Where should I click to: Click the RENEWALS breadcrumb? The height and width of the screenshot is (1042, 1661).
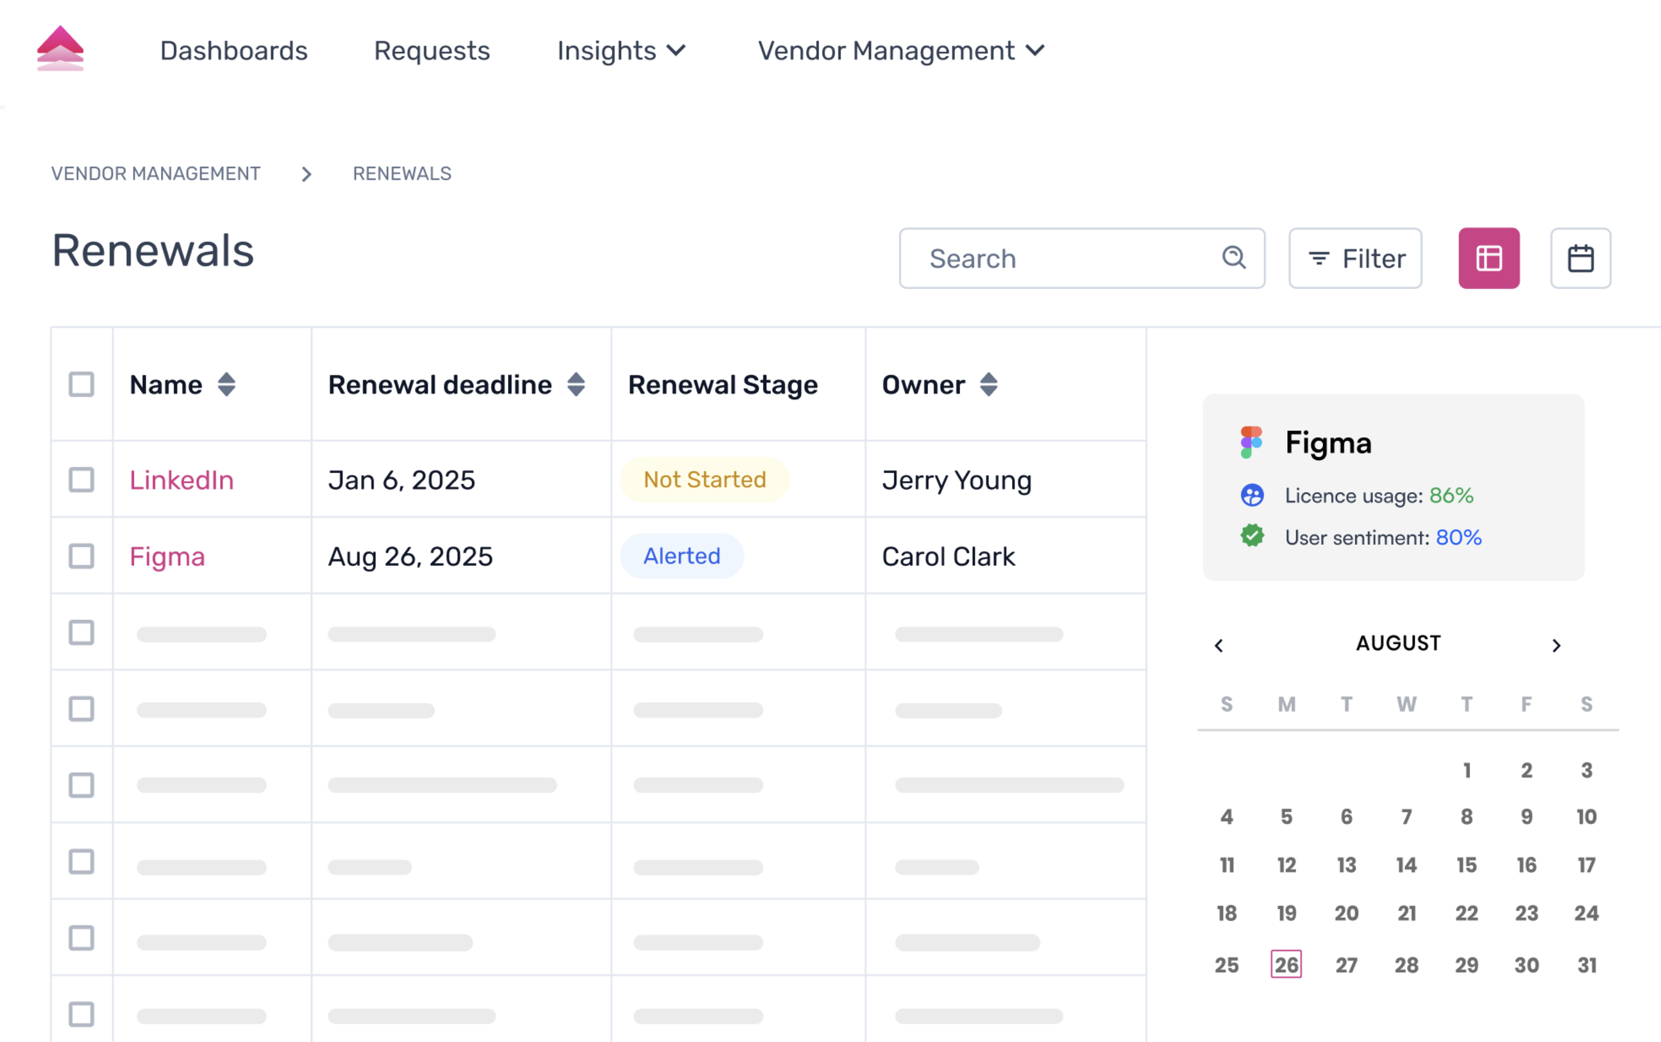pyautogui.click(x=402, y=174)
